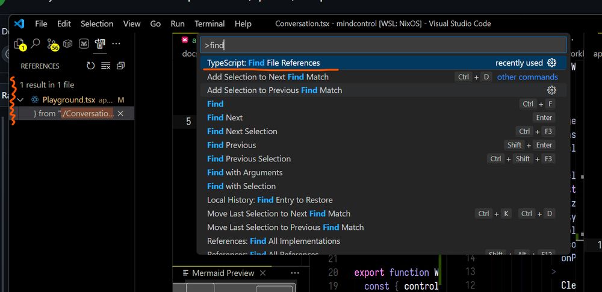Image resolution: width=602 pixels, height=292 pixels.
Task: Clear the References results list
Action: click(105, 66)
